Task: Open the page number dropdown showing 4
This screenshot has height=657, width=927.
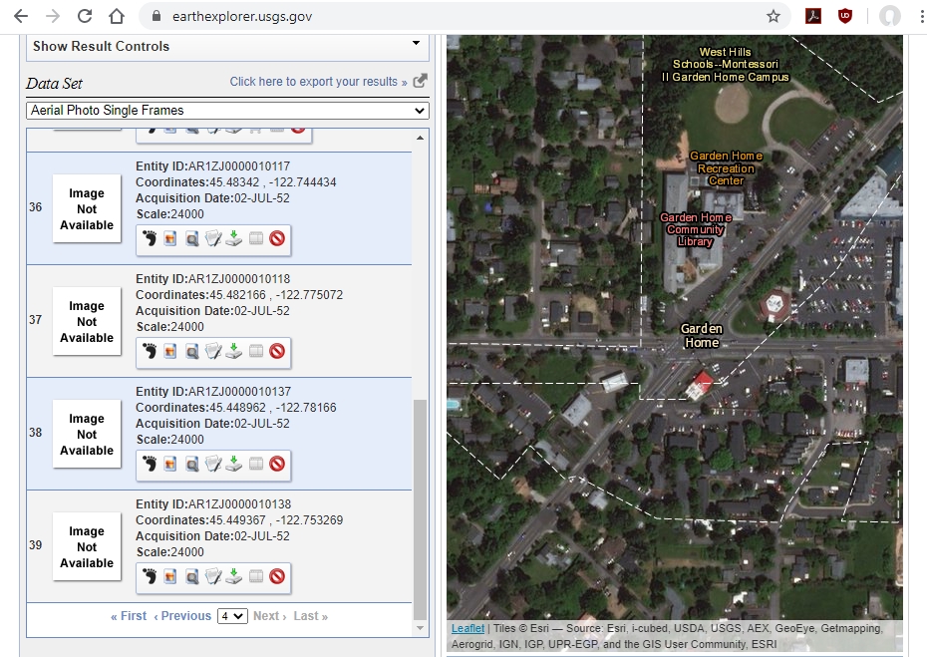Action: 232,615
